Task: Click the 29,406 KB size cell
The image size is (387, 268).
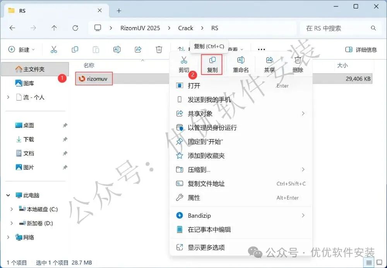Action: pyautogui.click(x=358, y=79)
